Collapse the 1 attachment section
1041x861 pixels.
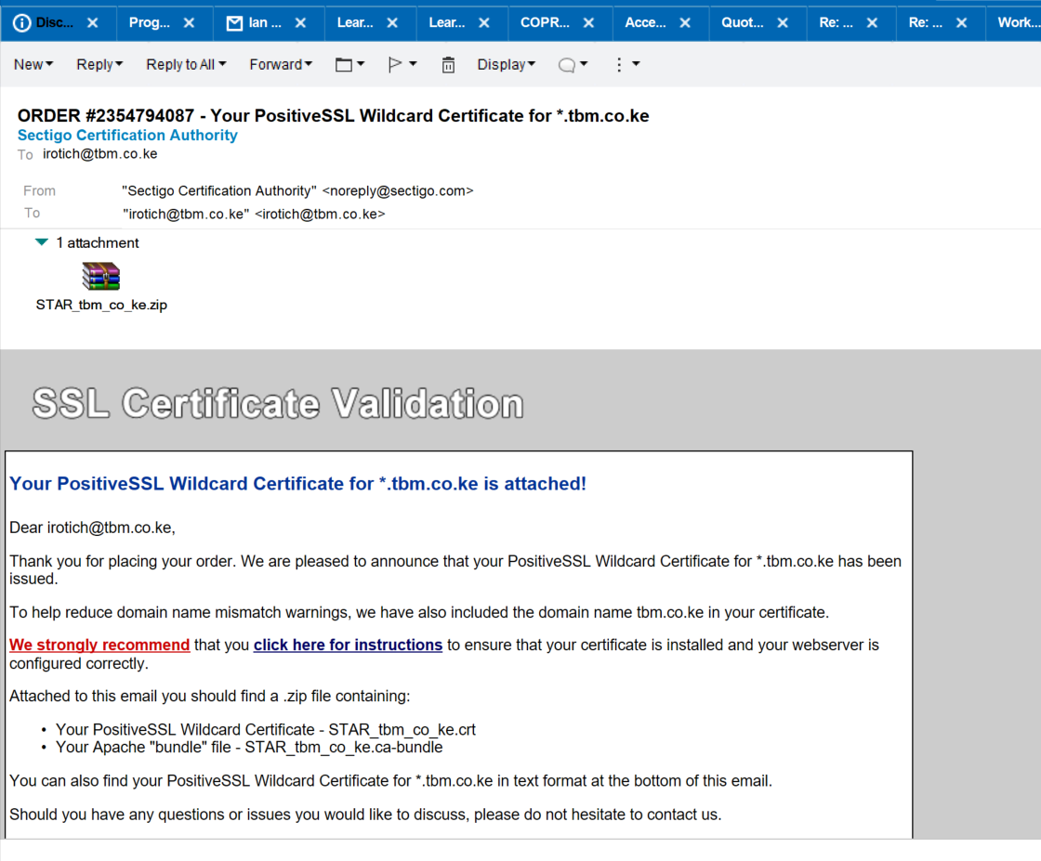pyautogui.click(x=41, y=242)
